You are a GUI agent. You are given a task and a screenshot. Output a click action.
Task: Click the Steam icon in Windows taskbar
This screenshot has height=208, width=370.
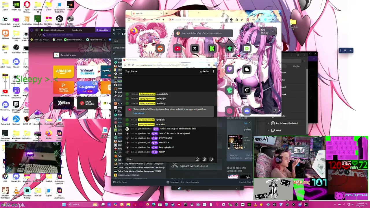coord(173,205)
